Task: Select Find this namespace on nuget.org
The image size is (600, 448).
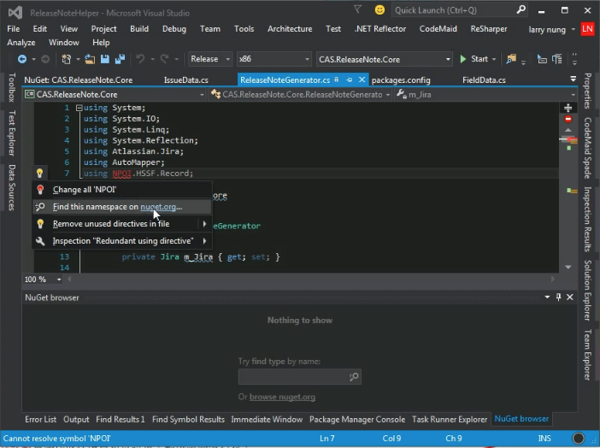Action: click(121, 207)
